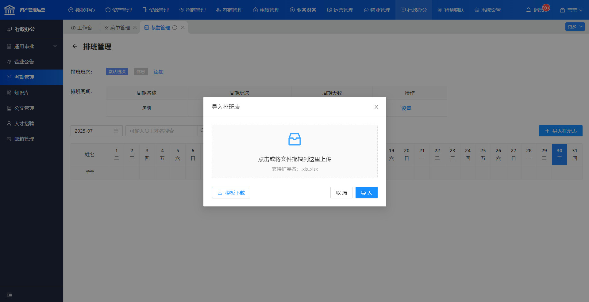Screen dimensions: 589x302
Task: Focus the employee name search field
Action: [x=161, y=131]
